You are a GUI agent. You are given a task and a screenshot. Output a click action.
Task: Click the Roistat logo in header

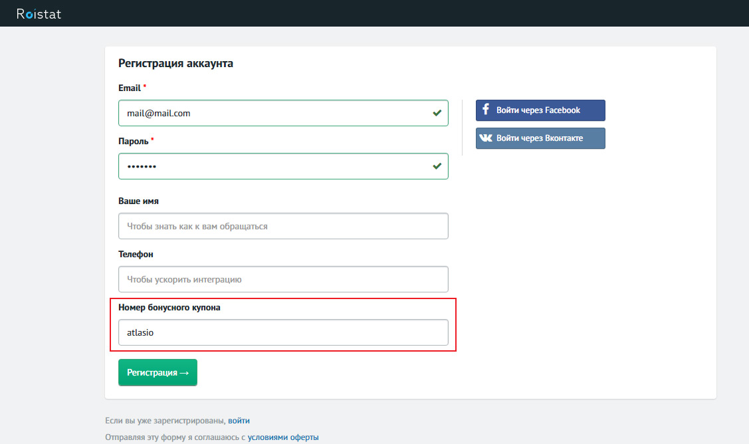39,13
